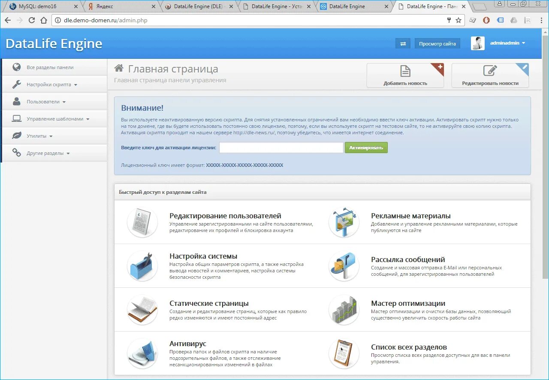549x380 pixels.
Task: Open the adminadmin account dropdown
Action: [508, 43]
